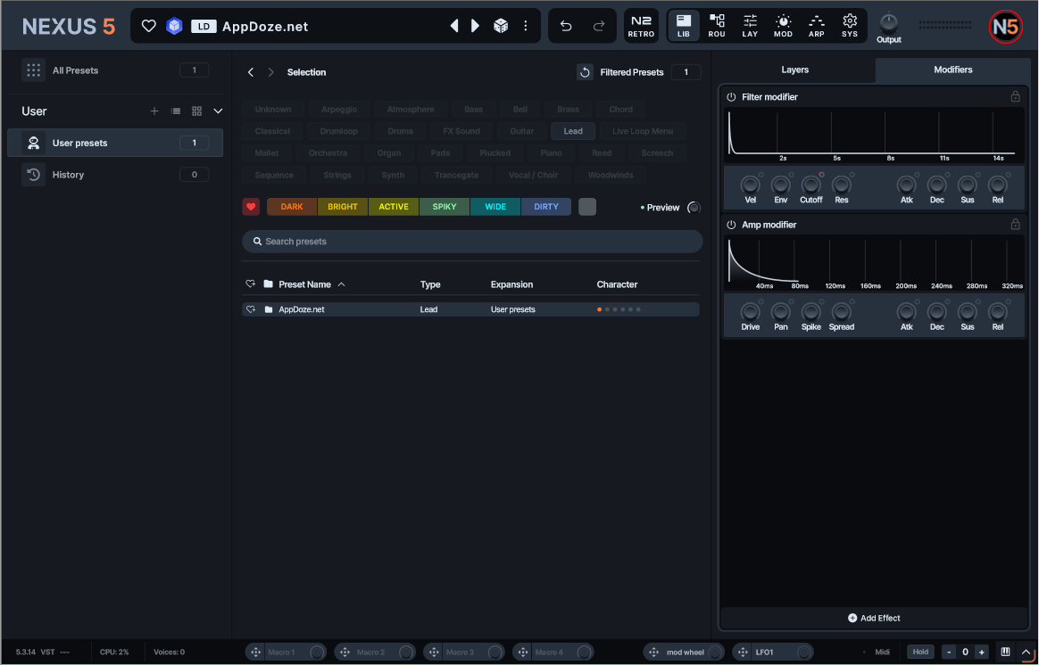Image resolution: width=1039 pixels, height=665 pixels.
Task: Expand the bottom-right panel up arrow
Action: point(1027,652)
